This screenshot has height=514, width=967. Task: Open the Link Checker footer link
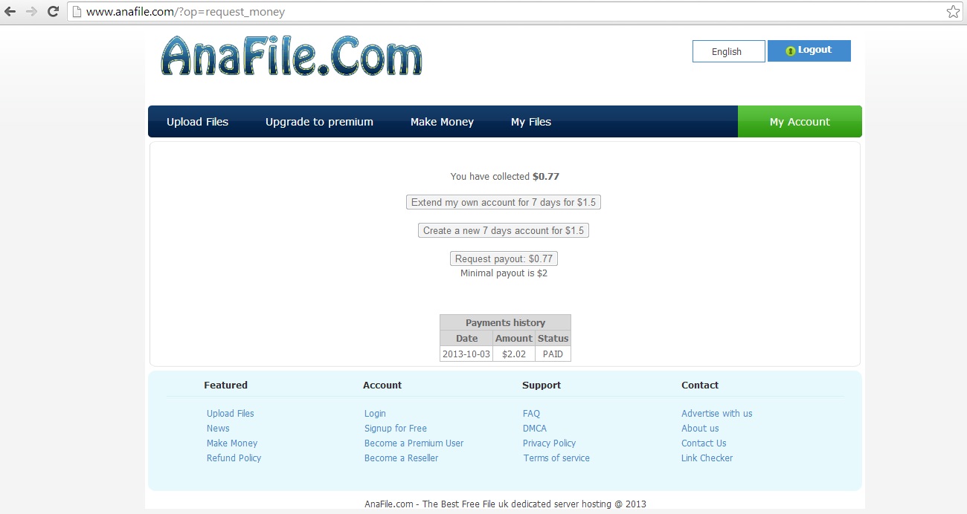707,458
